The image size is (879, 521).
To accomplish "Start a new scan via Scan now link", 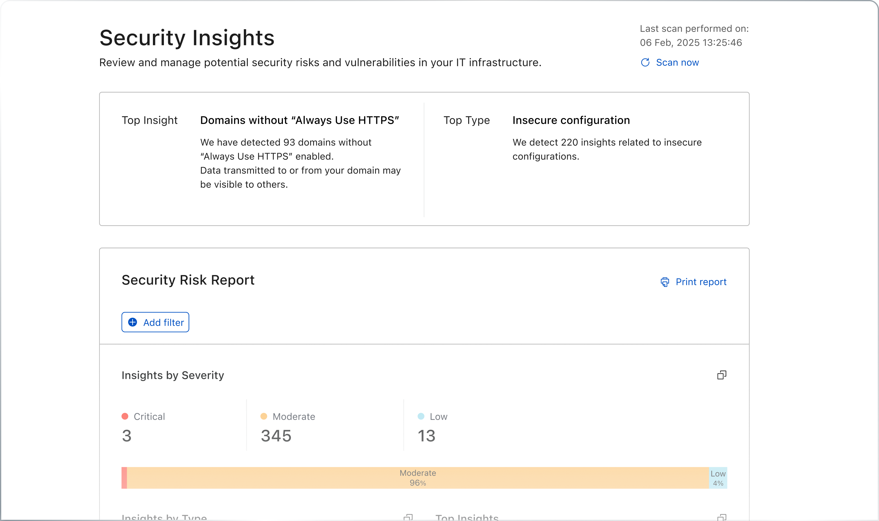I will 677,63.
